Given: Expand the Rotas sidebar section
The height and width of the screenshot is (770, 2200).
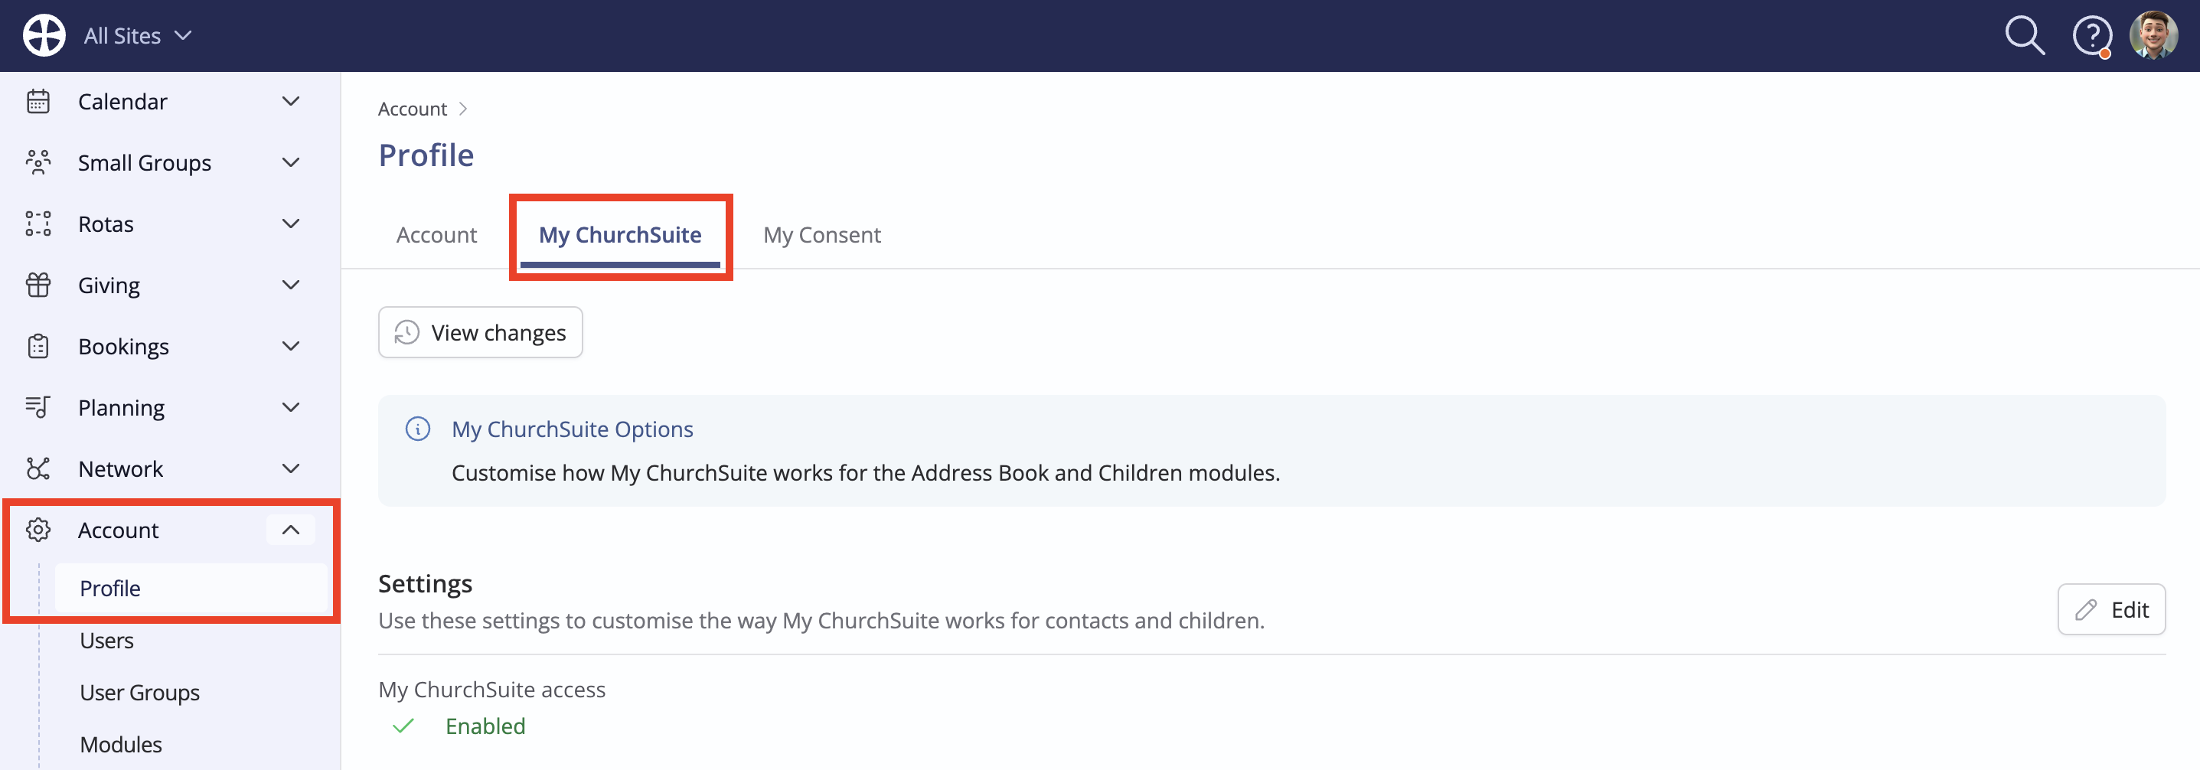Looking at the screenshot, I should [290, 223].
